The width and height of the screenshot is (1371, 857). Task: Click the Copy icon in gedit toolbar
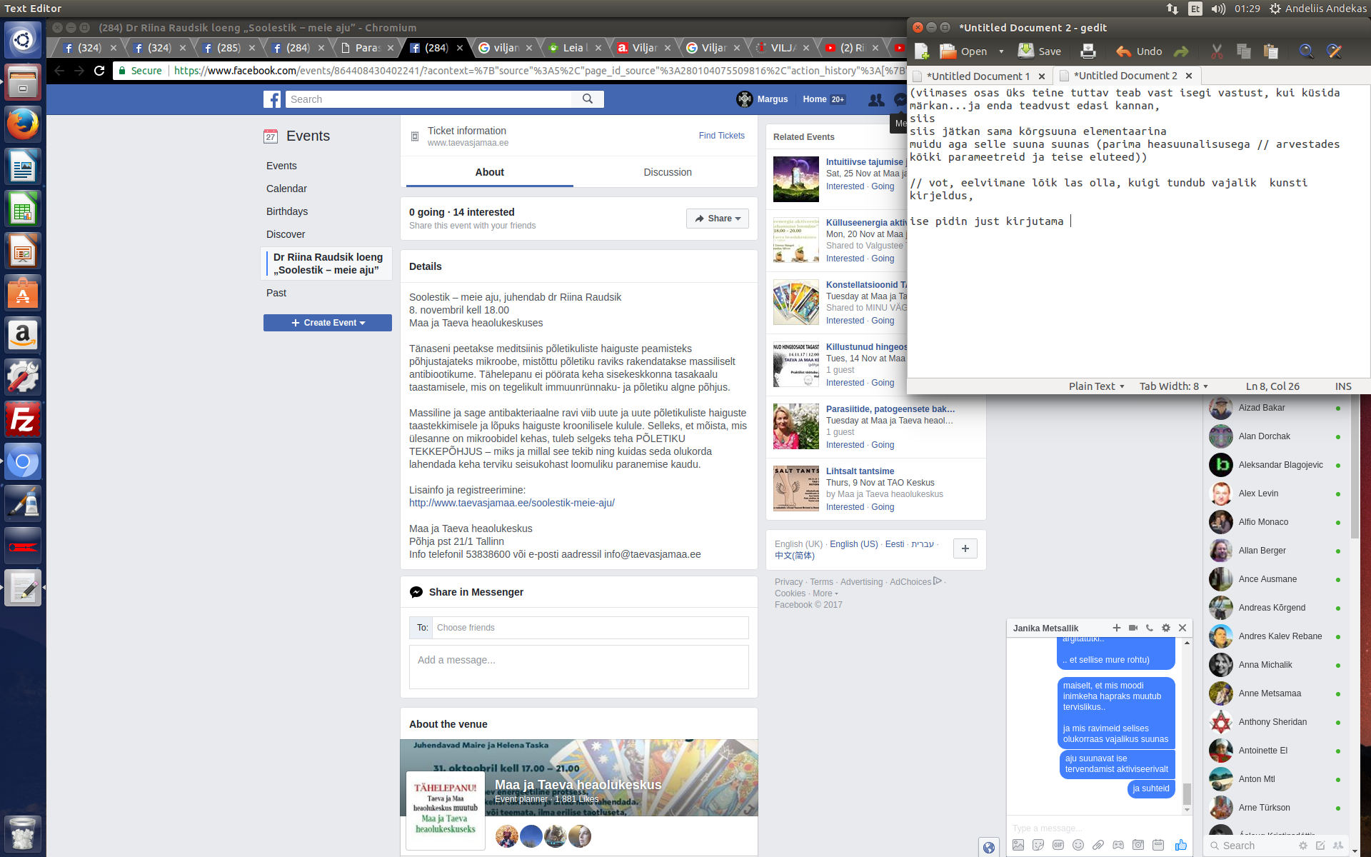coord(1244,51)
